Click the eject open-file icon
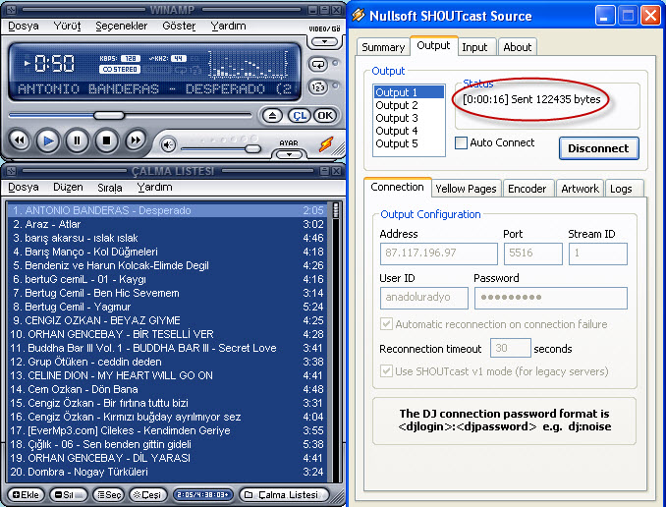This screenshot has height=507, width=666. pos(272,116)
